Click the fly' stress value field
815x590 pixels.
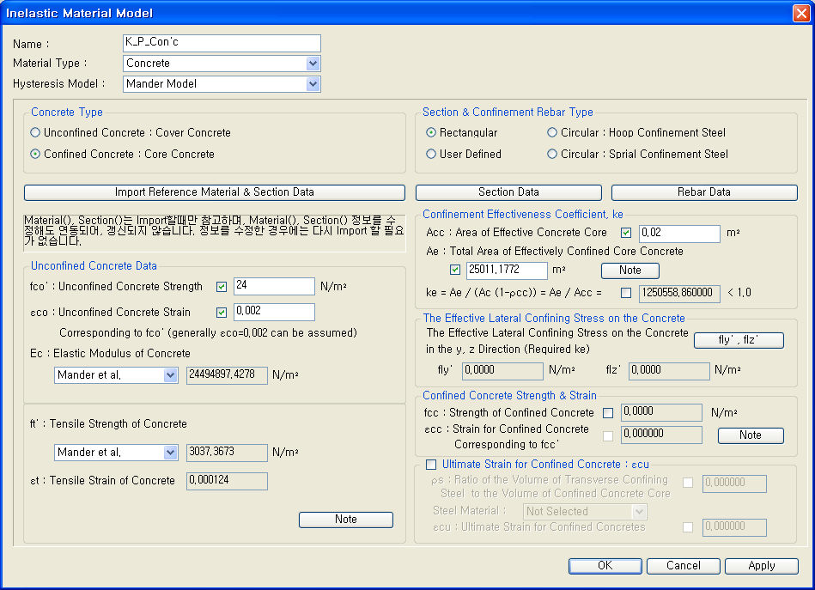pyautogui.click(x=502, y=371)
